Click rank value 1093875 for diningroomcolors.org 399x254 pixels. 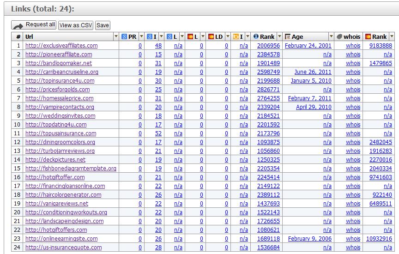[x=268, y=142]
